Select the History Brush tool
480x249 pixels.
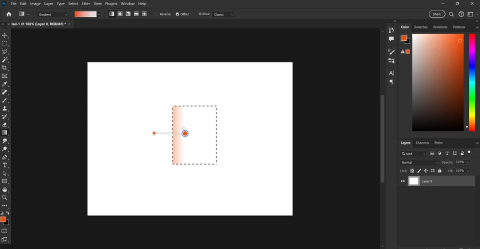pyautogui.click(x=5, y=117)
